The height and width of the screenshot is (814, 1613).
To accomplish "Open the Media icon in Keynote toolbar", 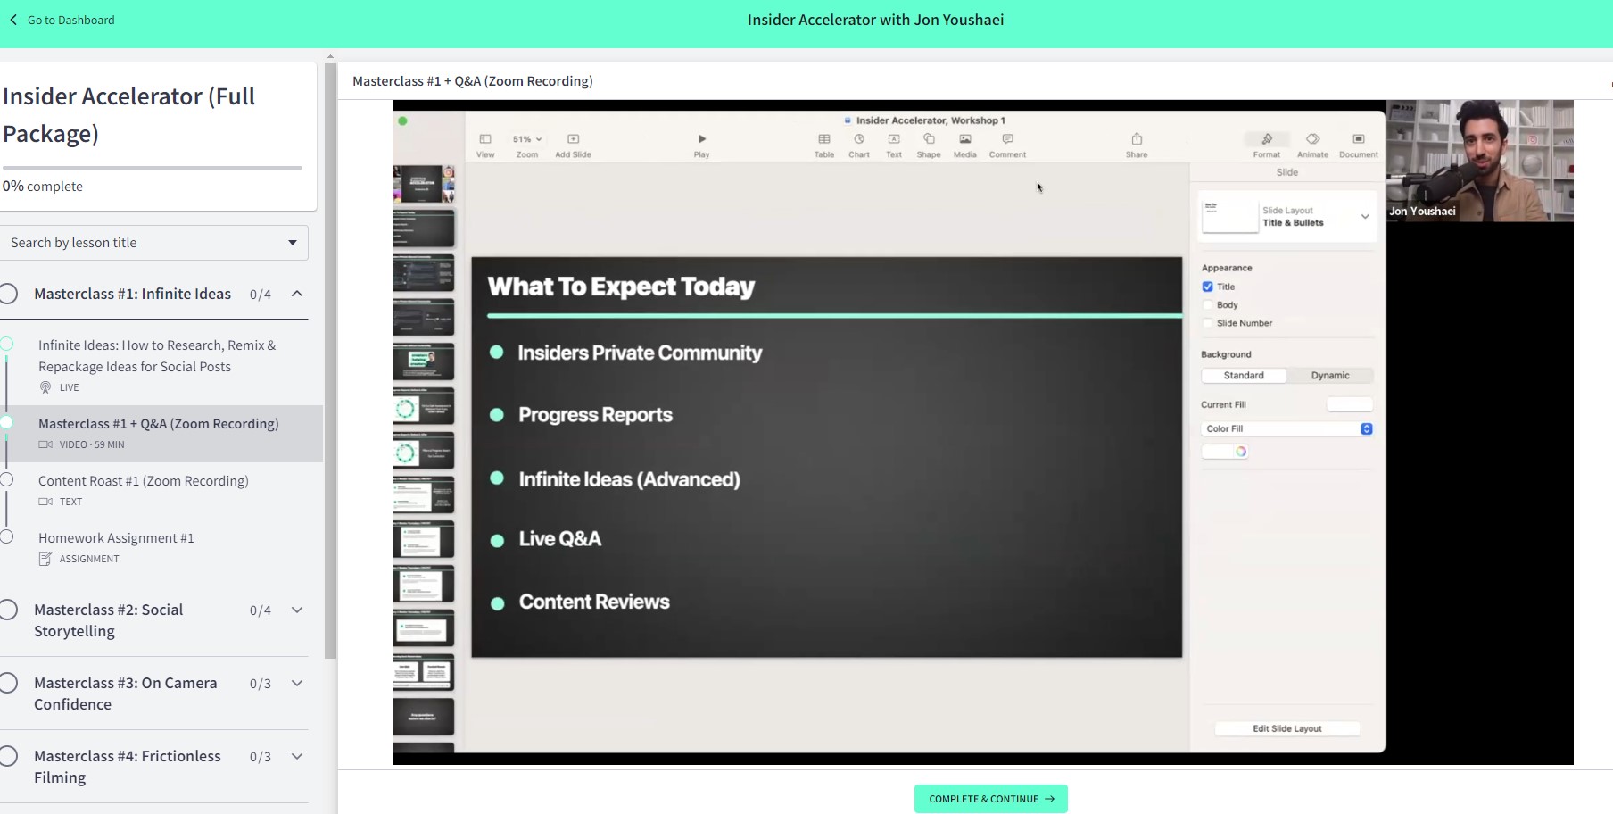I will [x=964, y=140].
